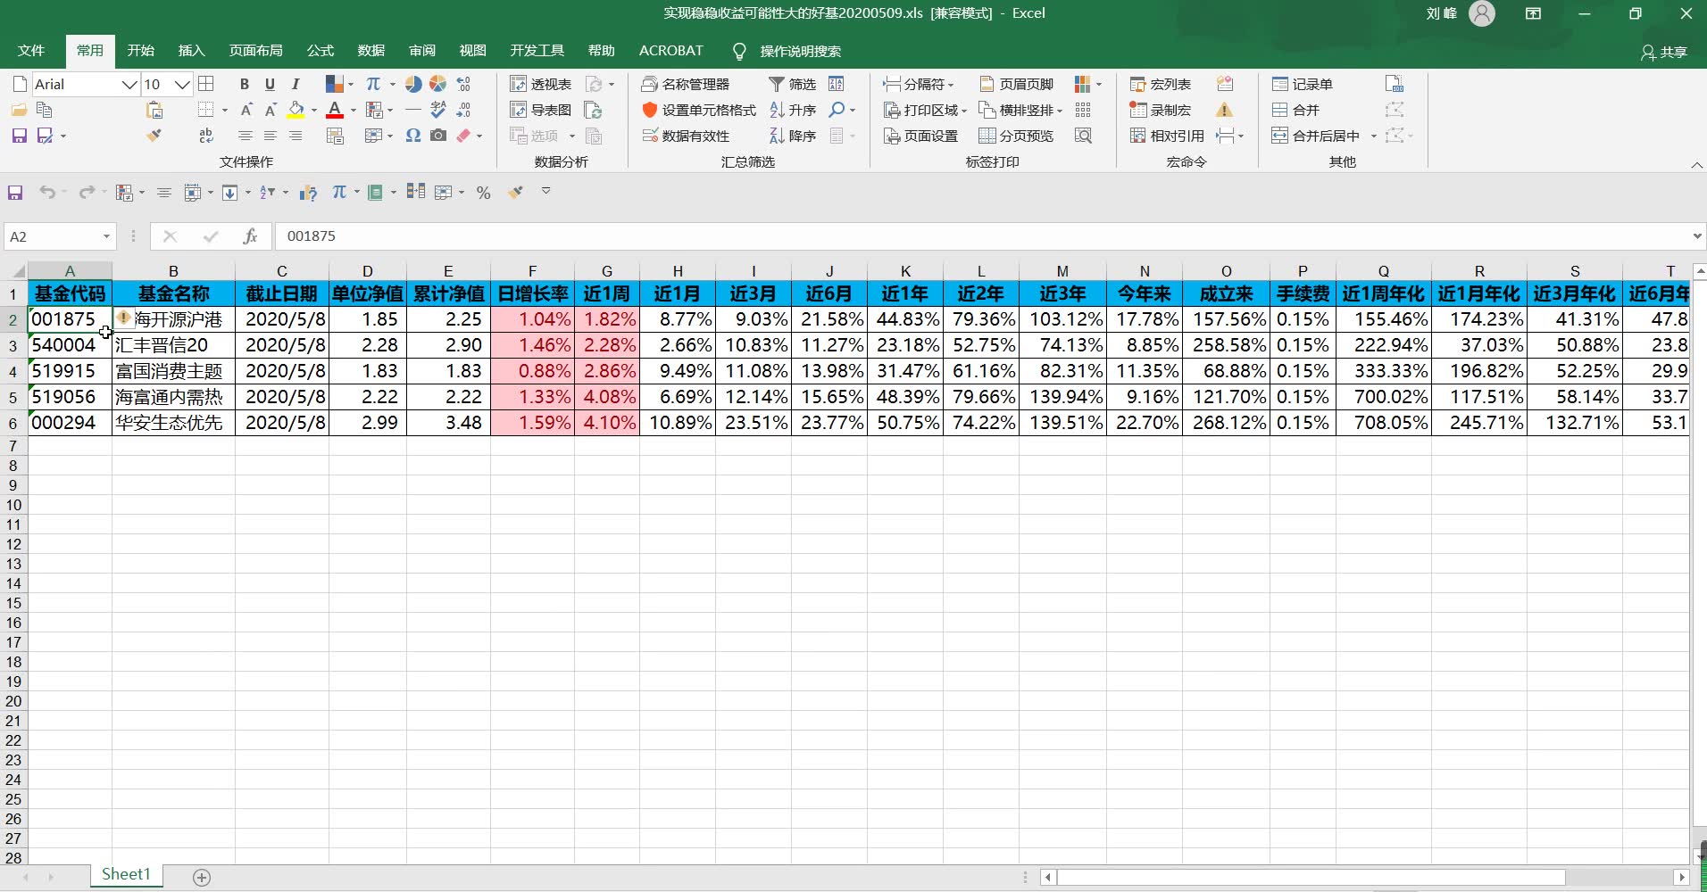
Task: Open the 文件 file menu
Action: click(31, 51)
